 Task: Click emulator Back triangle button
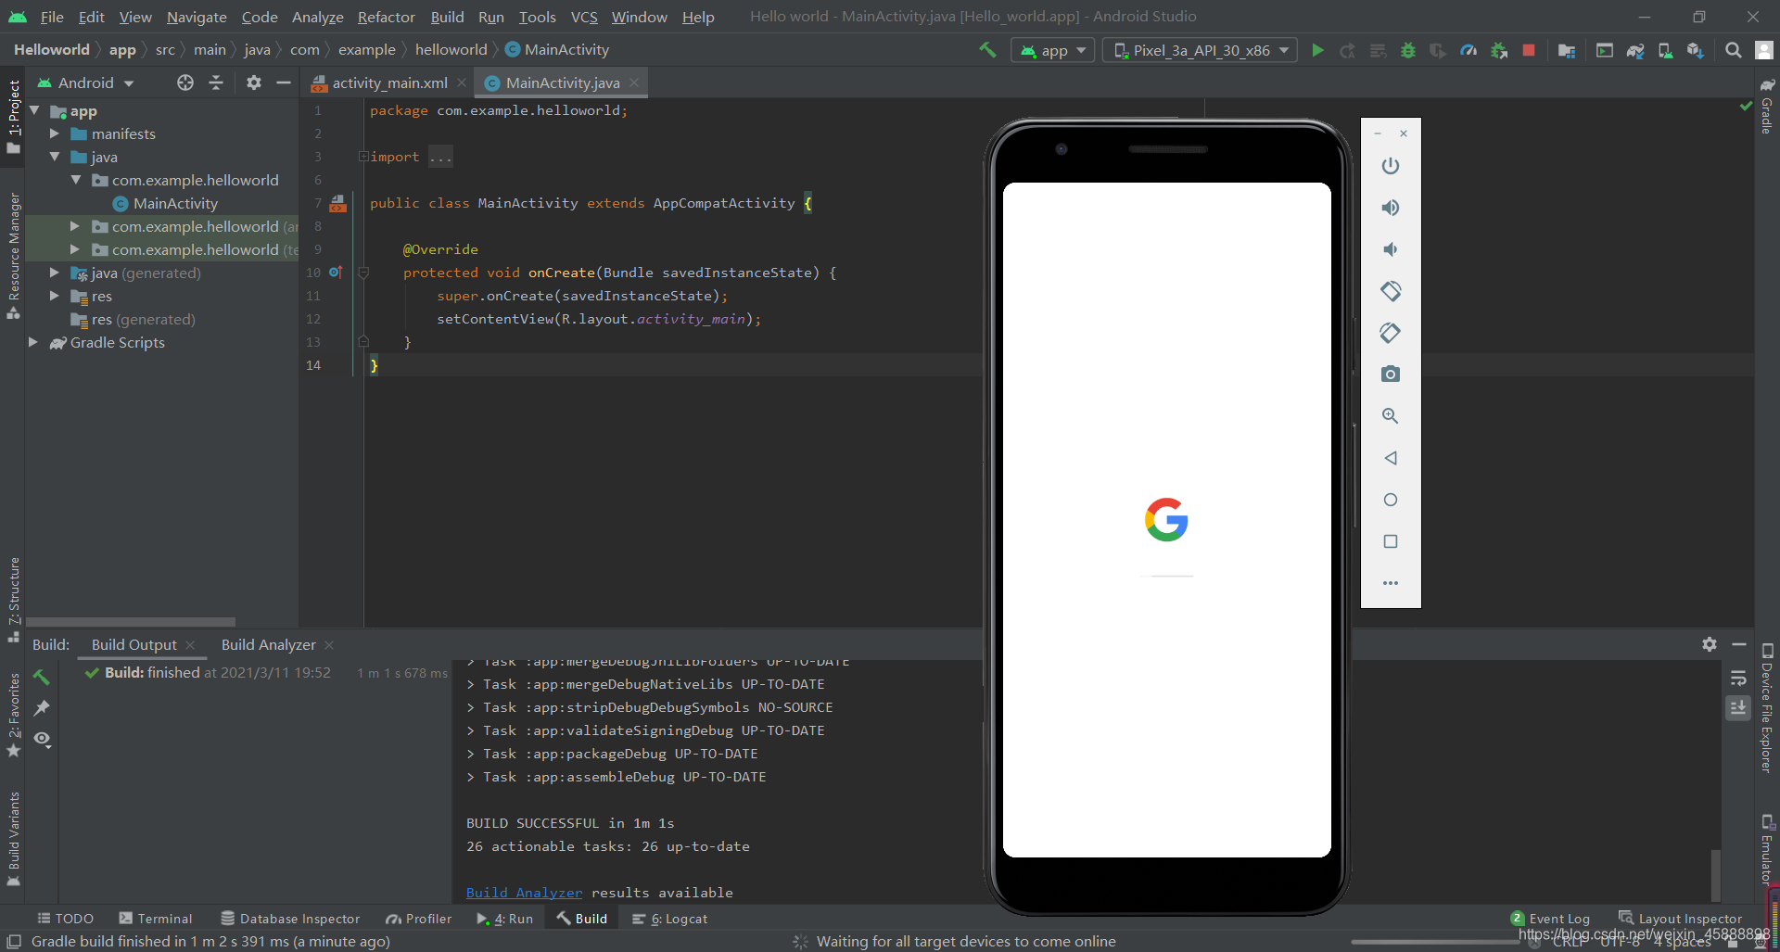pos(1391,458)
